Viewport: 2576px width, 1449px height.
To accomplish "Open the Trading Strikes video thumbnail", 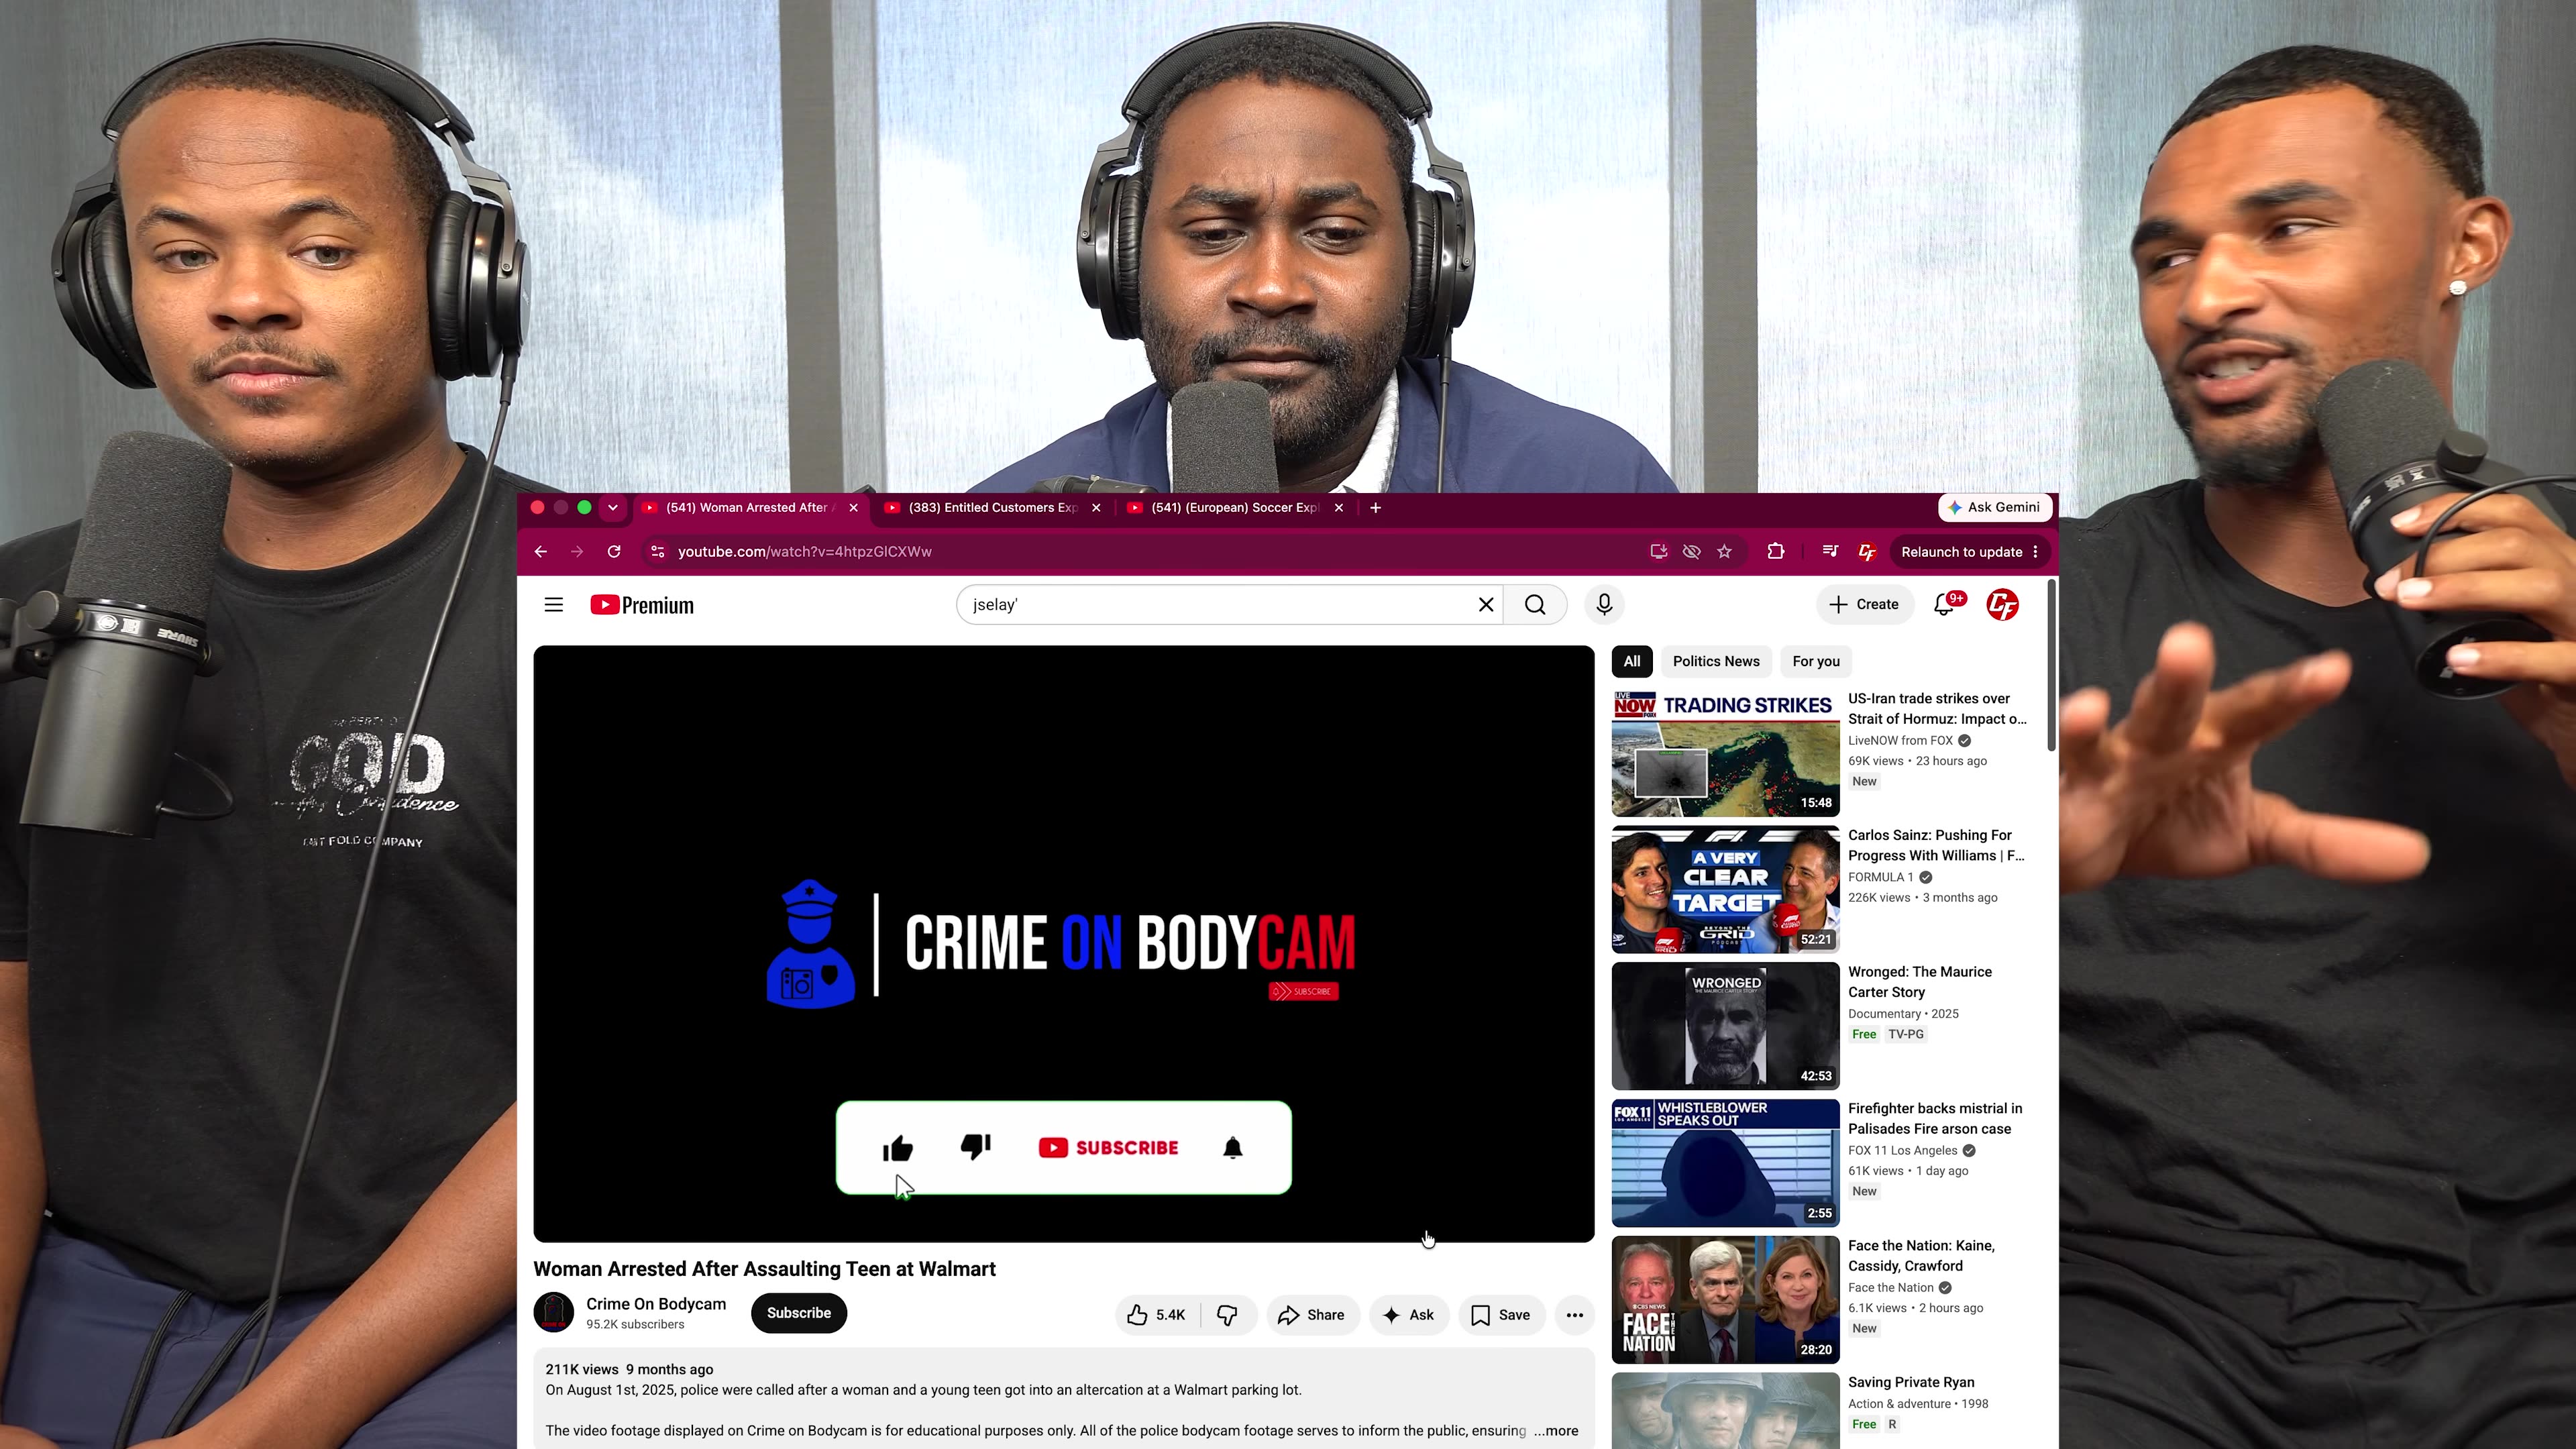I will pyautogui.click(x=1726, y=753).
